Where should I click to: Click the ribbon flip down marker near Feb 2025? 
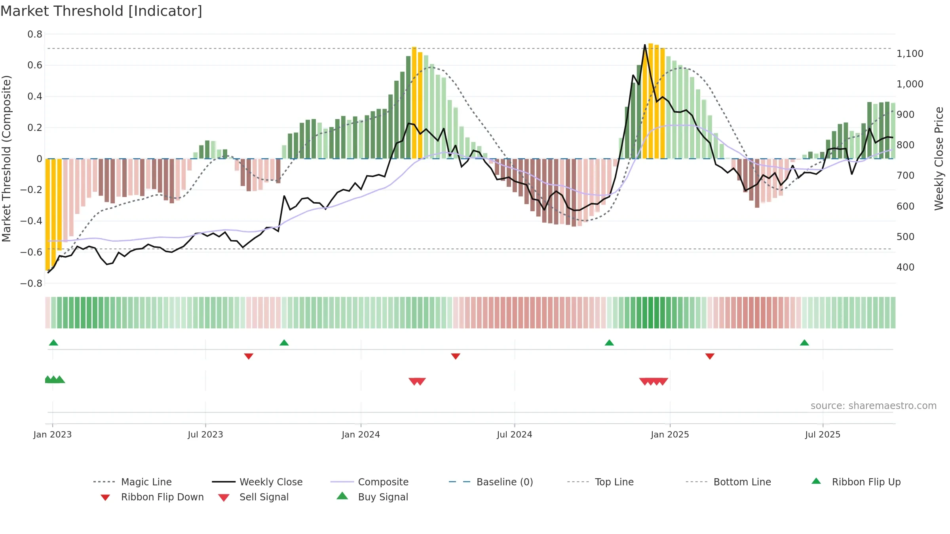click(x=710, y=356)
